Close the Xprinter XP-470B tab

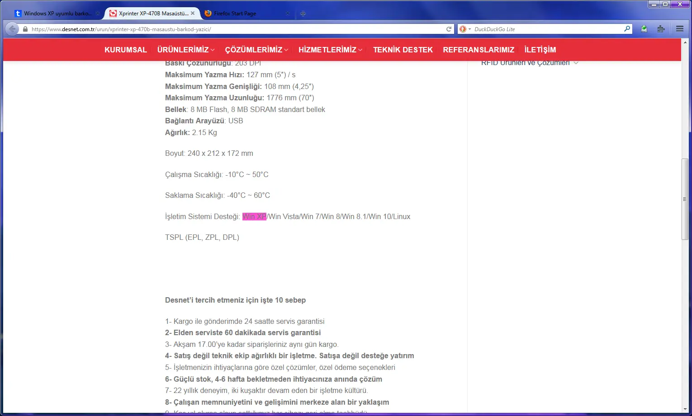[193, 14]
